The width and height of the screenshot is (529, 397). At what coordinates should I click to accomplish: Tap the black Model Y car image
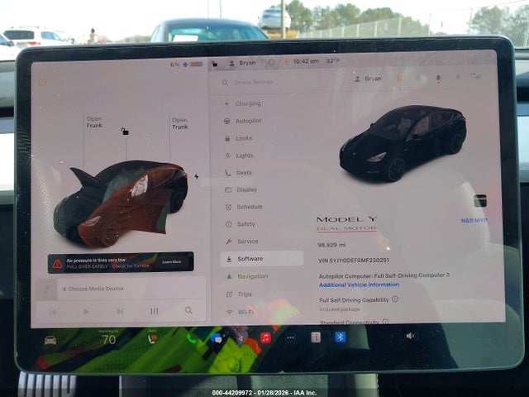[403, 143]
